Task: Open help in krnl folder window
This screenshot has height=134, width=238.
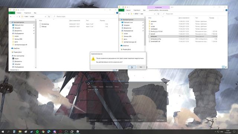Action: click(226, 10)
